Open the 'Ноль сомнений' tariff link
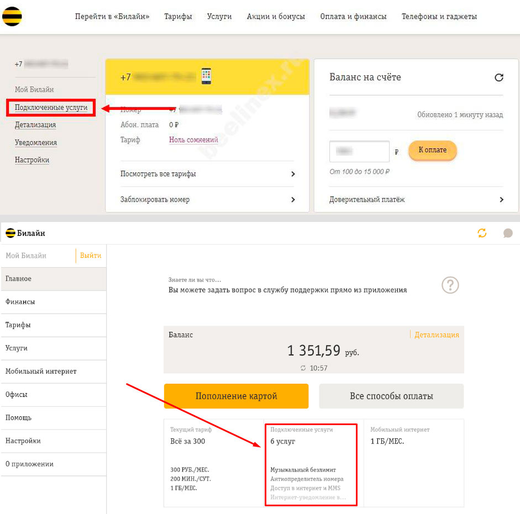Screen dimensions: 520x514 (193, 140)
